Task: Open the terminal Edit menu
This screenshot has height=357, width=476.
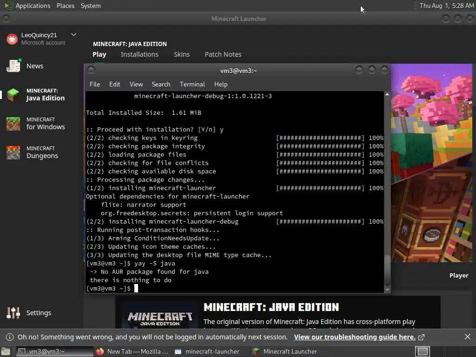Action: tap(114, 85)
